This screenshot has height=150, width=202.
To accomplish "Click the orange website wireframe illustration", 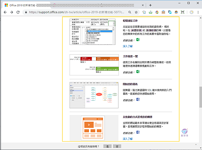I will (x=93, y=128).
